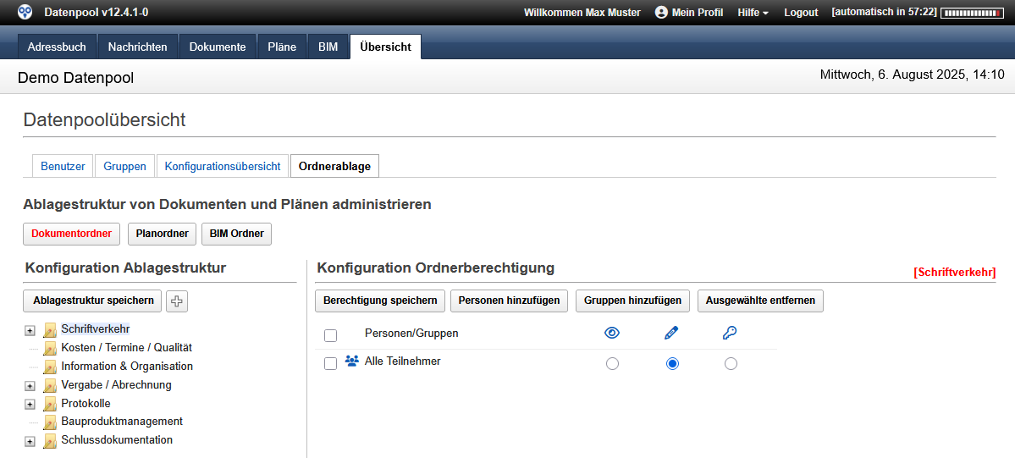
Task: Click the eye read-permission column icon
Action: (x=612, y=334)
